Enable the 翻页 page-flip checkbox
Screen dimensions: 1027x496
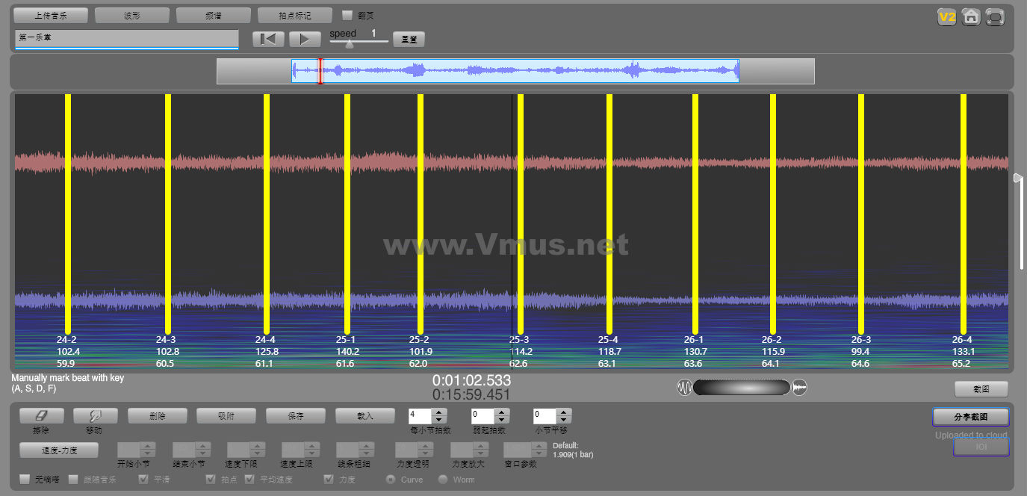[x=347, y=15]
